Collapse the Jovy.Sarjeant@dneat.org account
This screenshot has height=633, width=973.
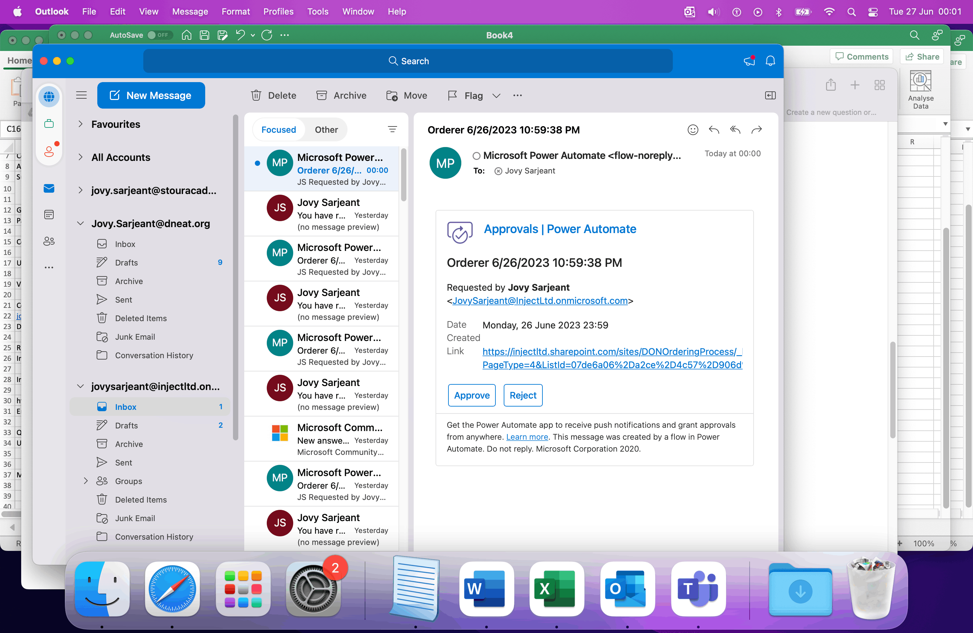point(80,223)
